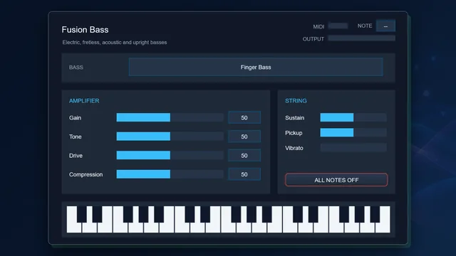Click the ALL NOTES OFF button
Viewport: 456px width, 256px height.
336,180
